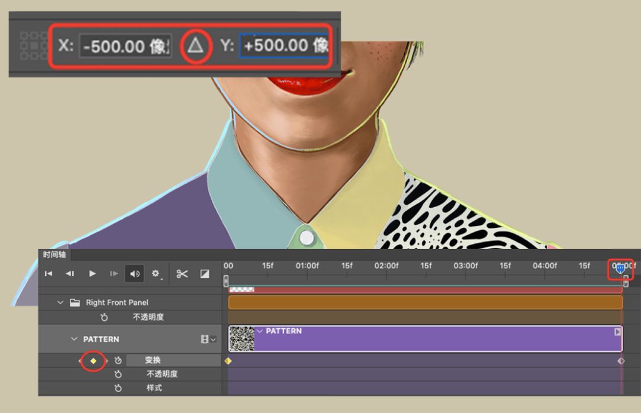Click the 02:00f mark on the ruler

coord(386,266)
